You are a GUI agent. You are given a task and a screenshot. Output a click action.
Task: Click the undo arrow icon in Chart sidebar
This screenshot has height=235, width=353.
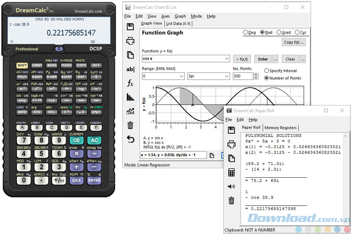coord(130,139)
